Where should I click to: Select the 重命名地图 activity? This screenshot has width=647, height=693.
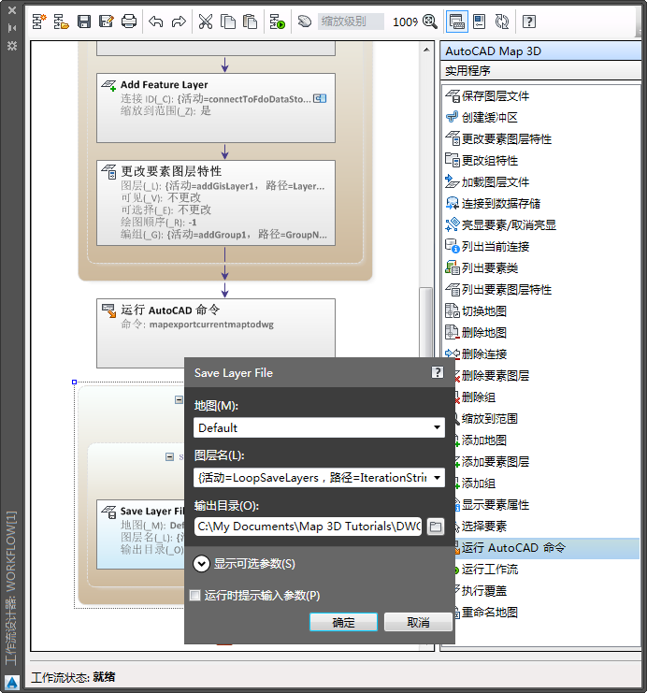point(490,613)
